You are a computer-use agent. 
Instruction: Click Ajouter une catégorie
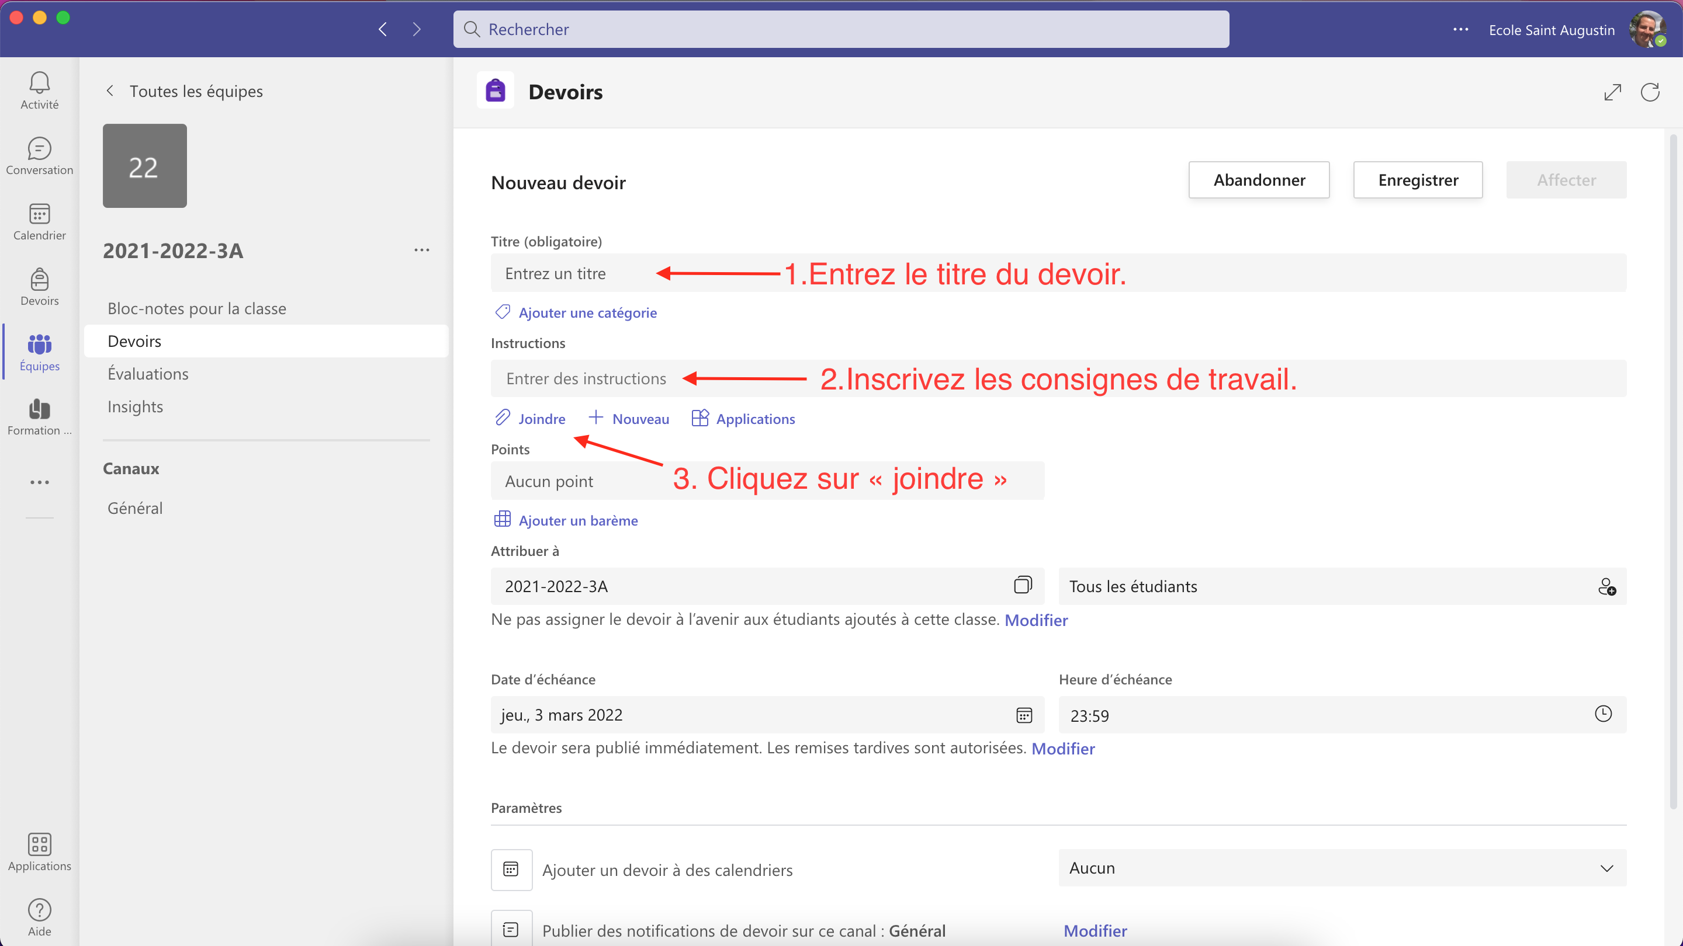click(x=576, y=312)
